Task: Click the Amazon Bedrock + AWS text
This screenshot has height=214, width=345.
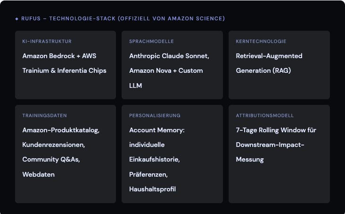Action: 59,56
